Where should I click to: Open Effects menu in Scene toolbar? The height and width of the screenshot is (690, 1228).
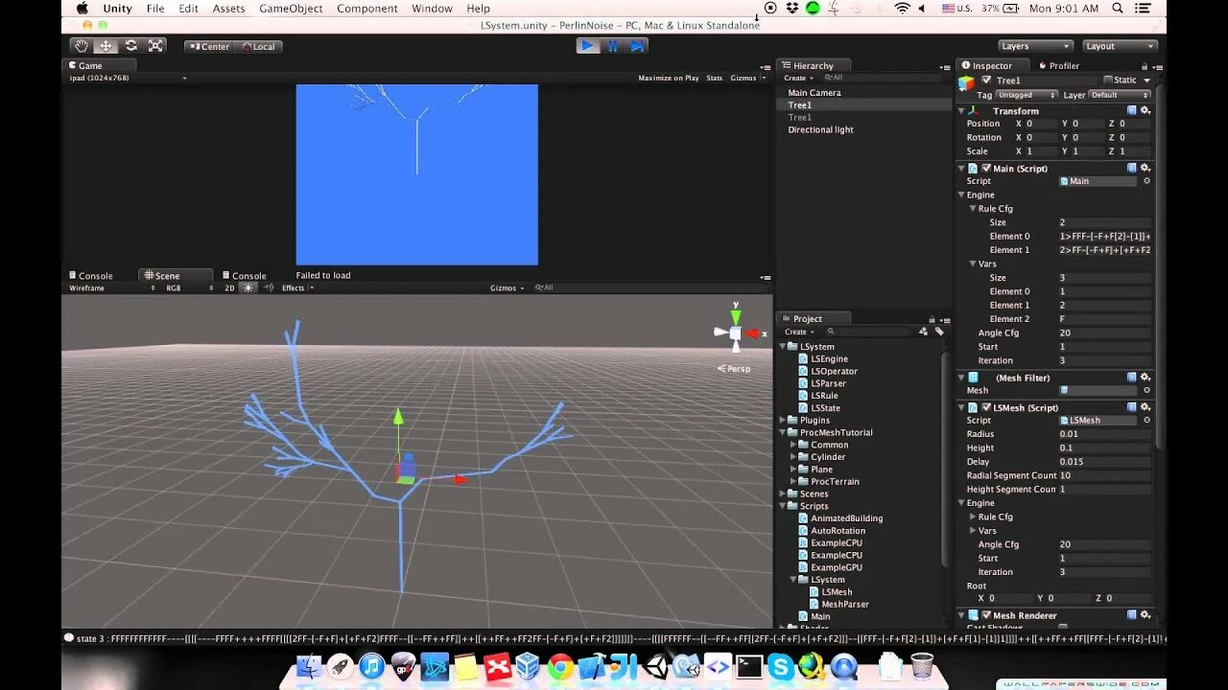(296, 287)
